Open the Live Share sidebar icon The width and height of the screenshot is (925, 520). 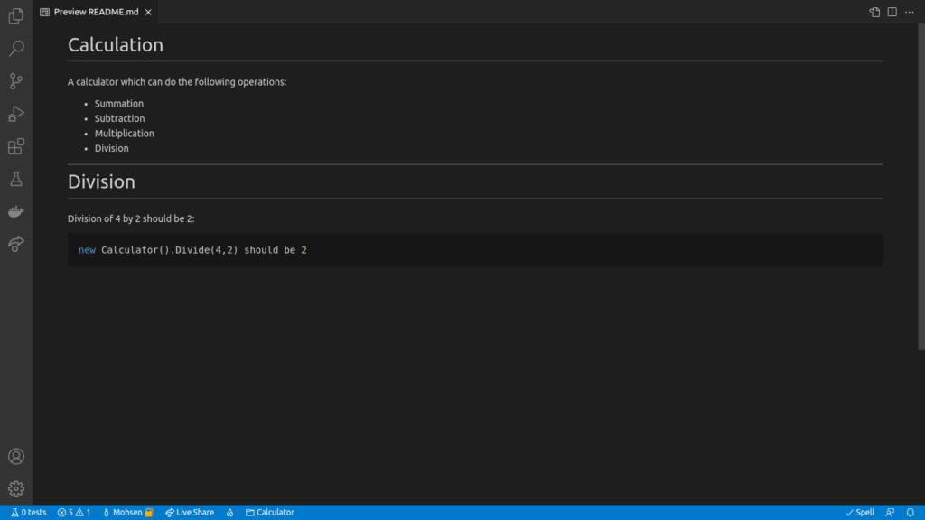click(x=15, y=243)
